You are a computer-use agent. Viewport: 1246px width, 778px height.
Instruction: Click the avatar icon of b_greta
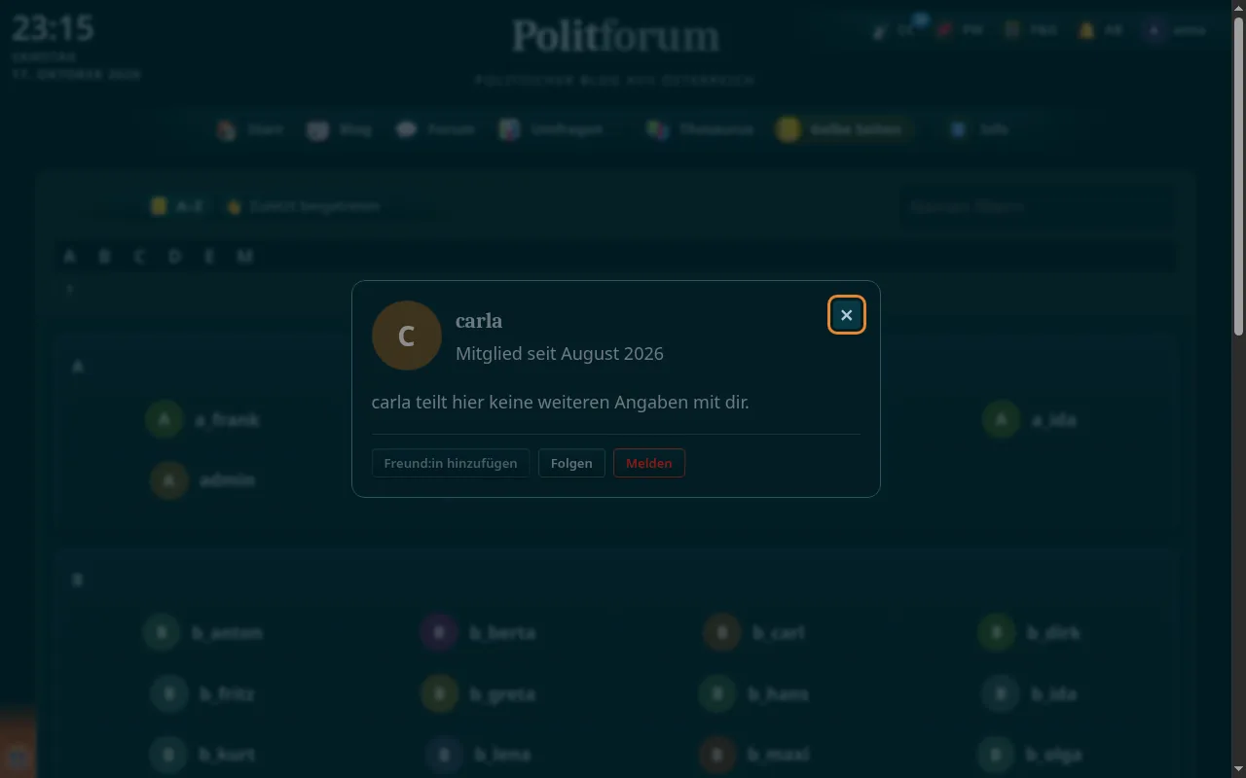439,694
